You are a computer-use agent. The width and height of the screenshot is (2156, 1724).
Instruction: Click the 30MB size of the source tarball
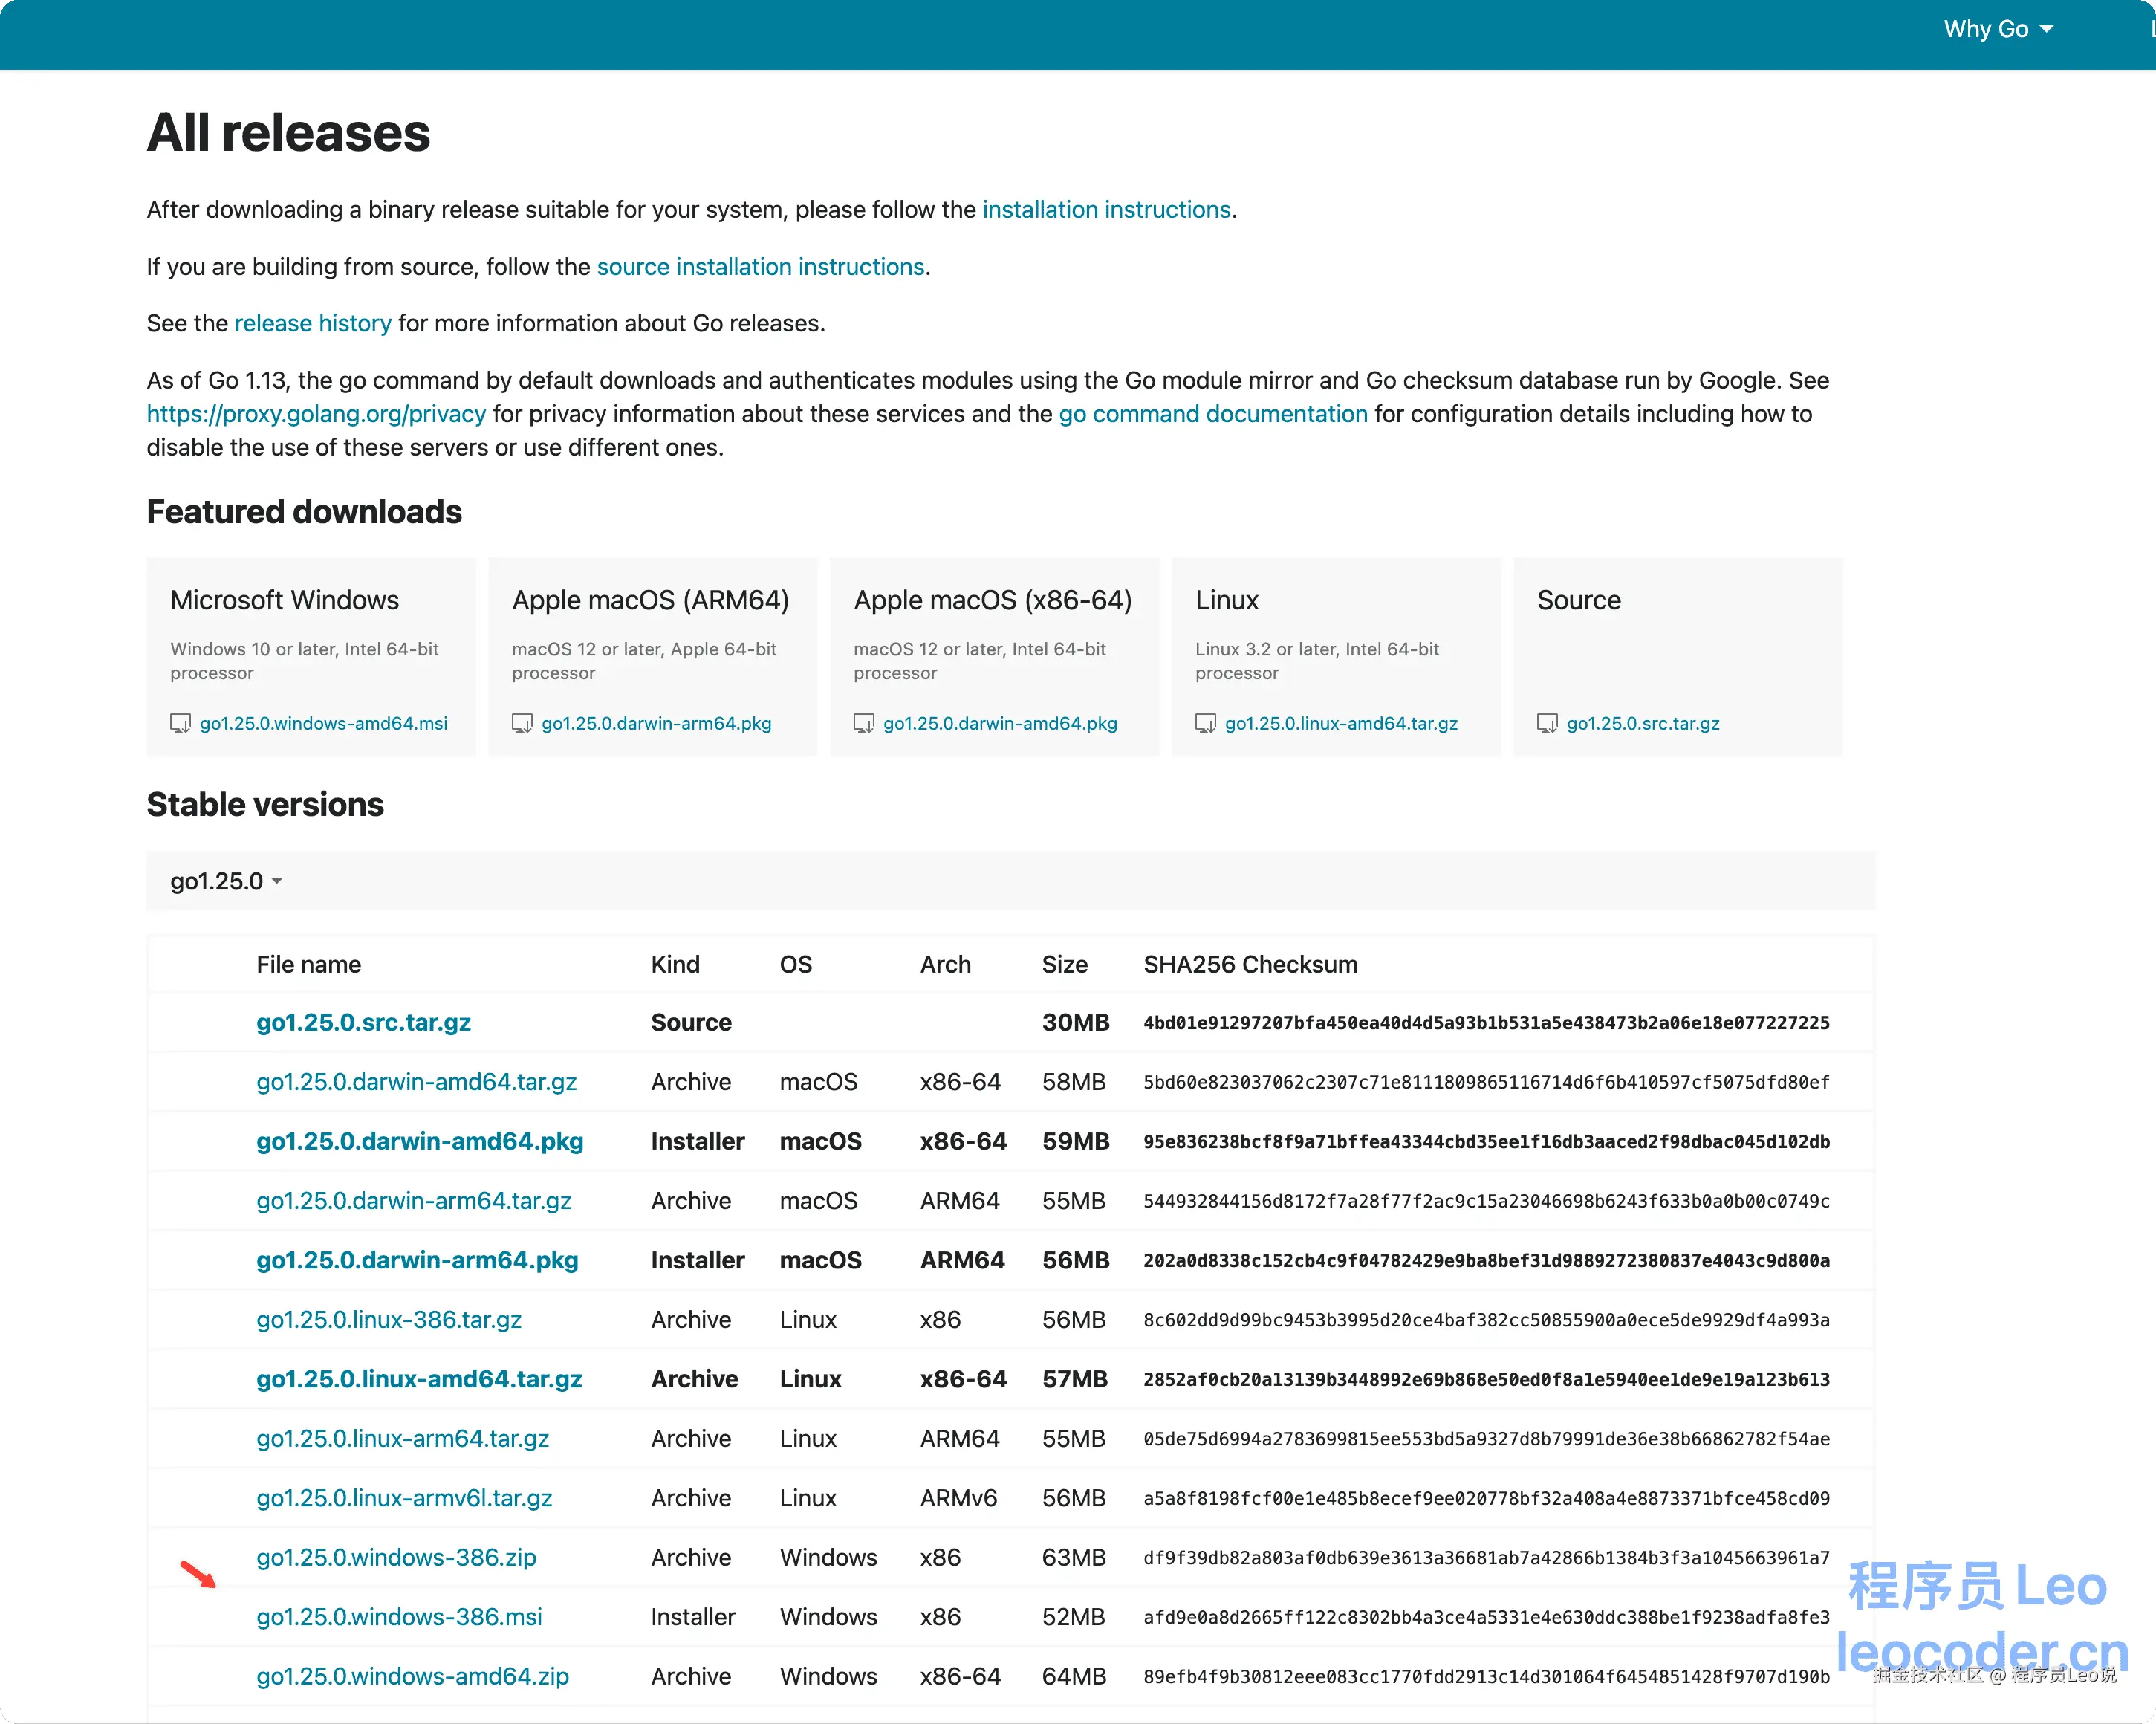(x=1076, y=1022)
